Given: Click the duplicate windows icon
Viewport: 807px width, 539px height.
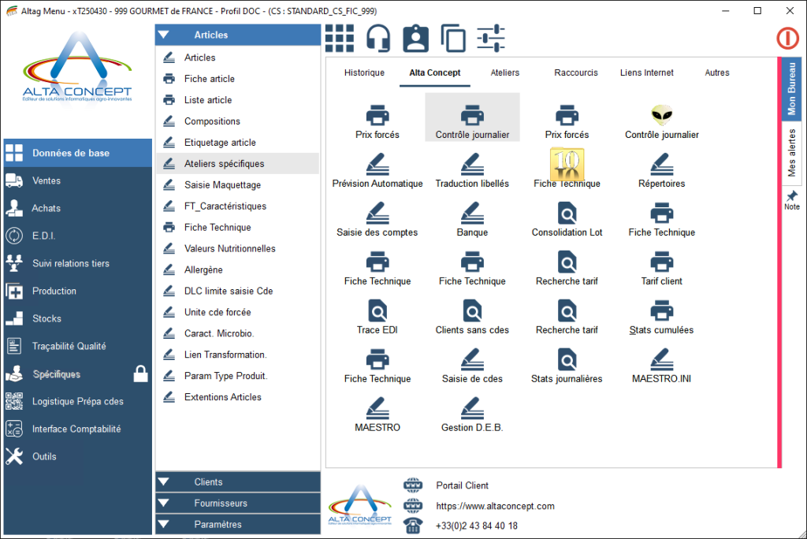Looking at the screenshot, I should click(x=453, y=38).
